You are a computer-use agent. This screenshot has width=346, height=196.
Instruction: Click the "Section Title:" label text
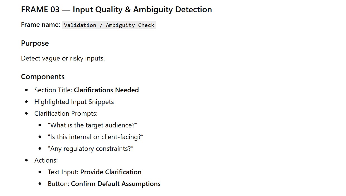(53, 90)
